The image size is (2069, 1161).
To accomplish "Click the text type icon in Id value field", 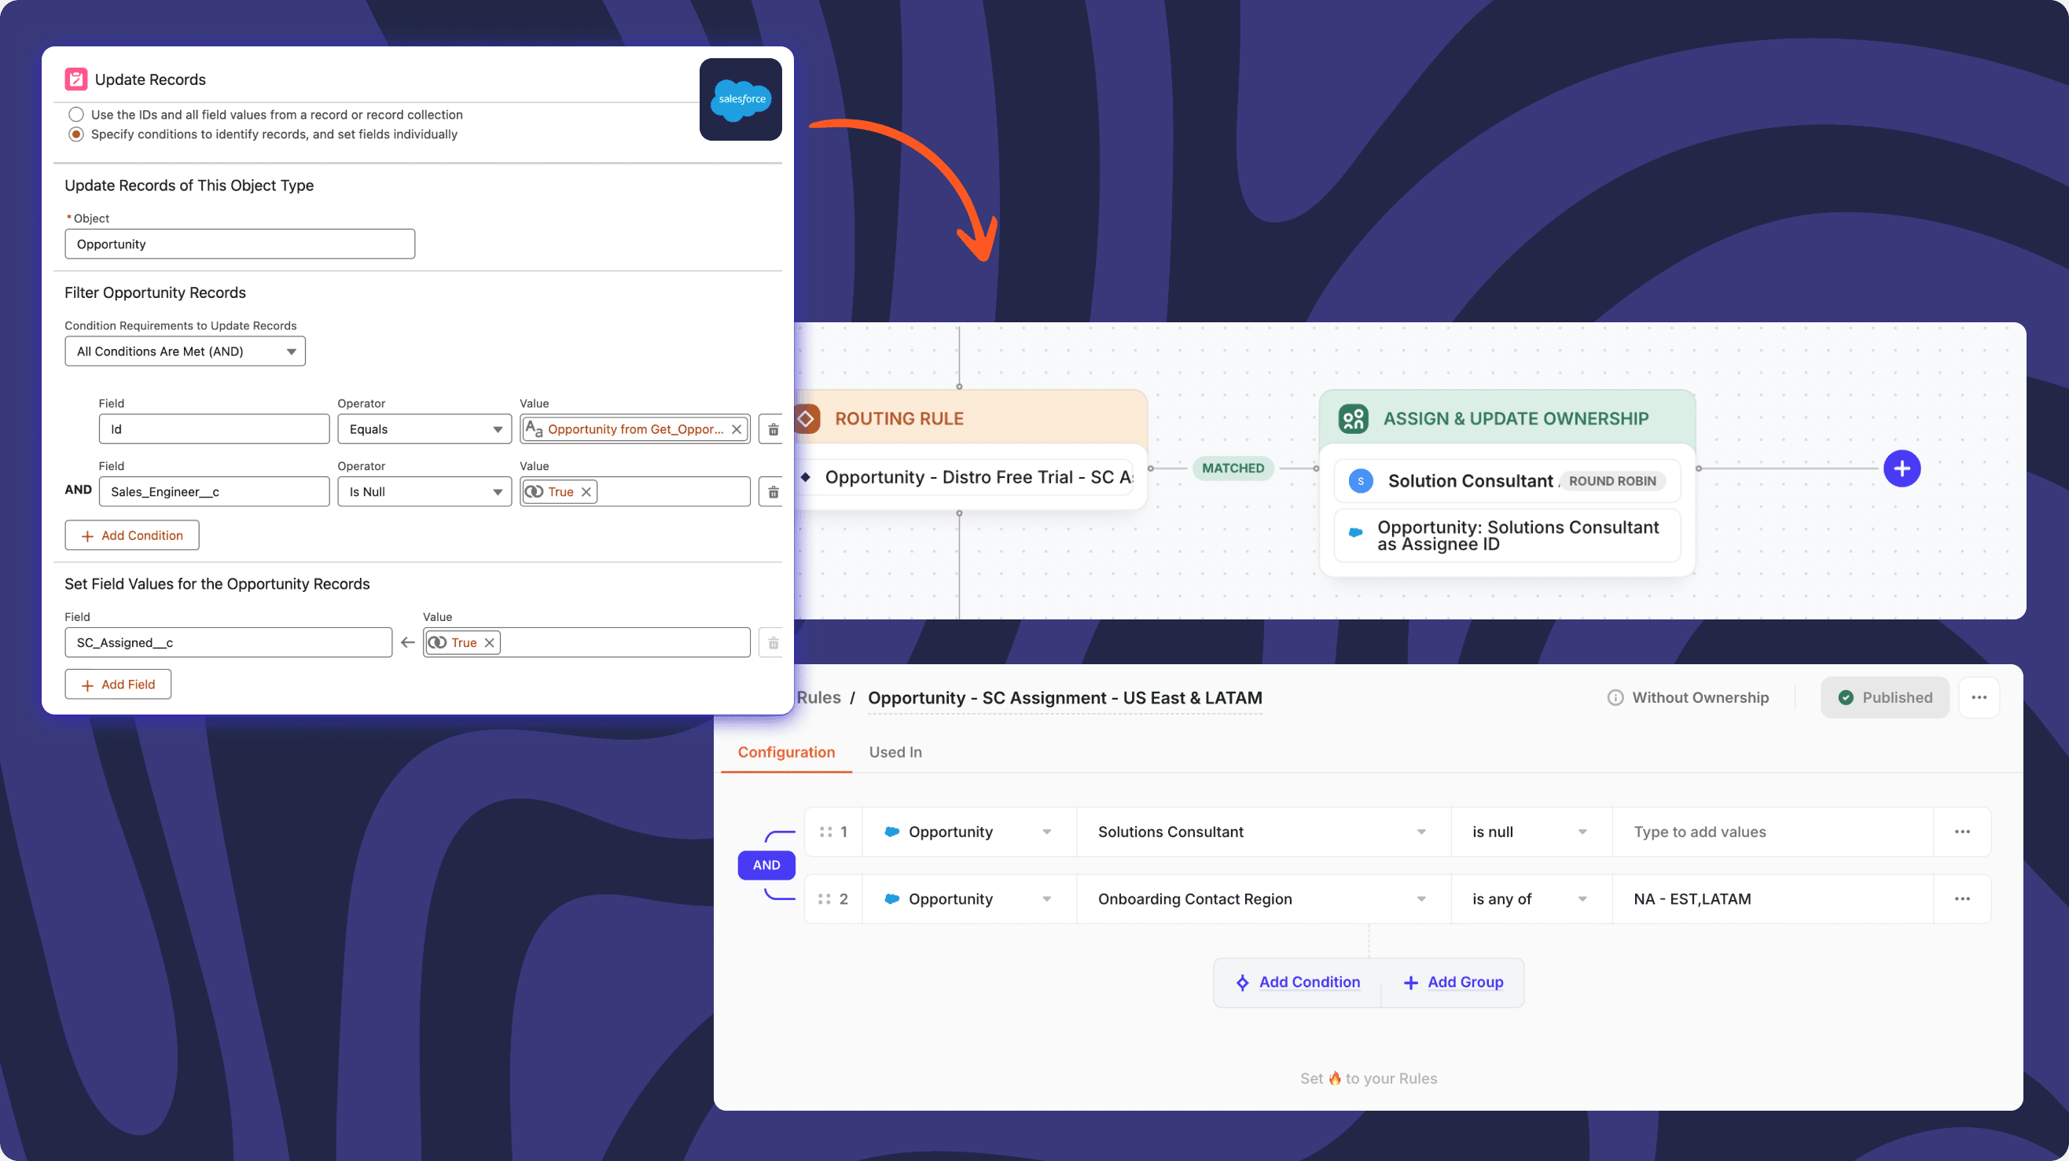I will pyautogui.click(x=533, y=429).
